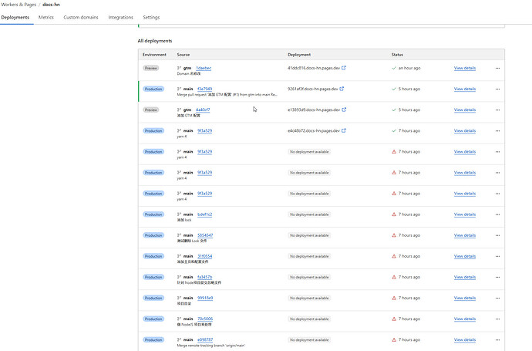The height and width of the screenshot is (351, 532).
Task: Click 'Merge remote-tracking branch' commit message
Action: tap(210, 346)
